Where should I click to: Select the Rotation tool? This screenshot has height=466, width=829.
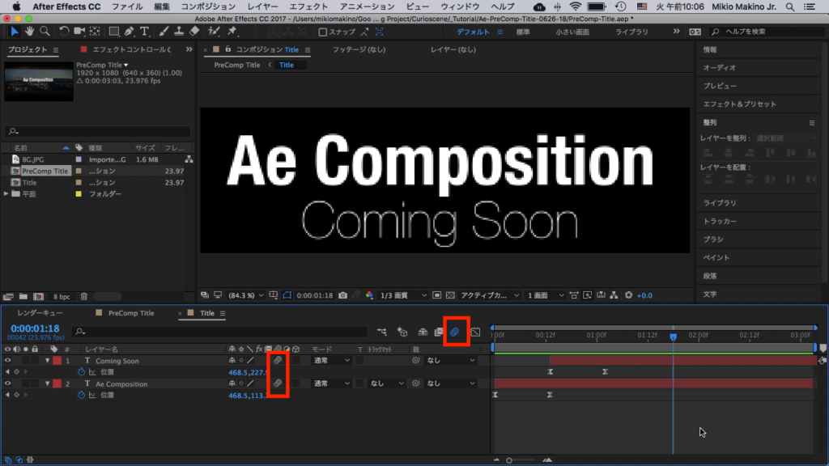click(64, 32)
